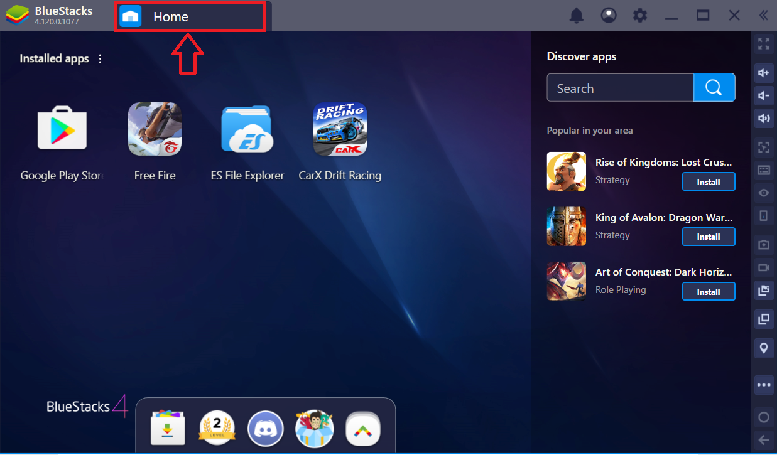Toggle fullscreen mode in the sidebar
777x455 pixels.
tap(764, 44)
